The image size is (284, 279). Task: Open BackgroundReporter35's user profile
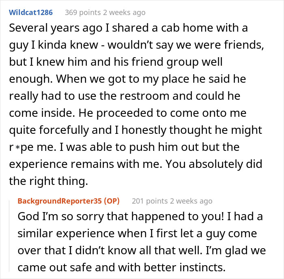click(x=60, y=201)
